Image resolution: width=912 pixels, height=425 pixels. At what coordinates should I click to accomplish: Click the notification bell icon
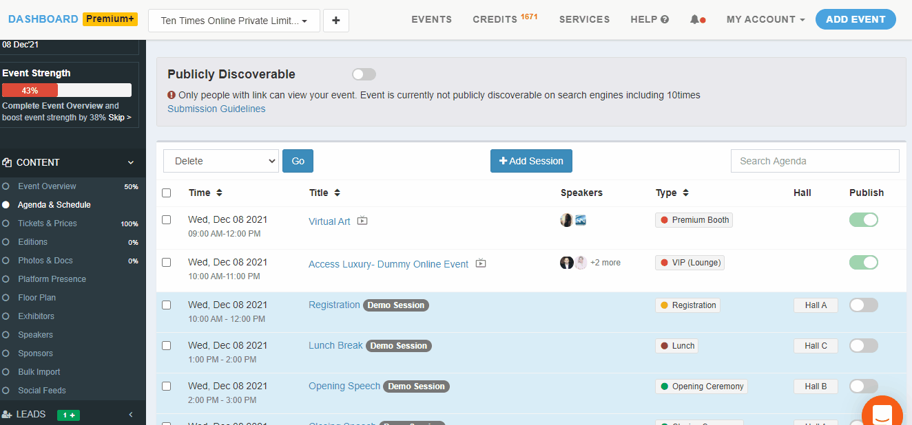[x=694, y=19]
